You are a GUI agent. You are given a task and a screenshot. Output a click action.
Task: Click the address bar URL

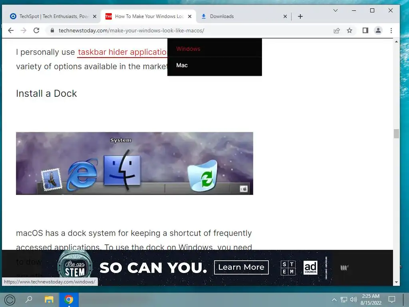coord(131,30)
